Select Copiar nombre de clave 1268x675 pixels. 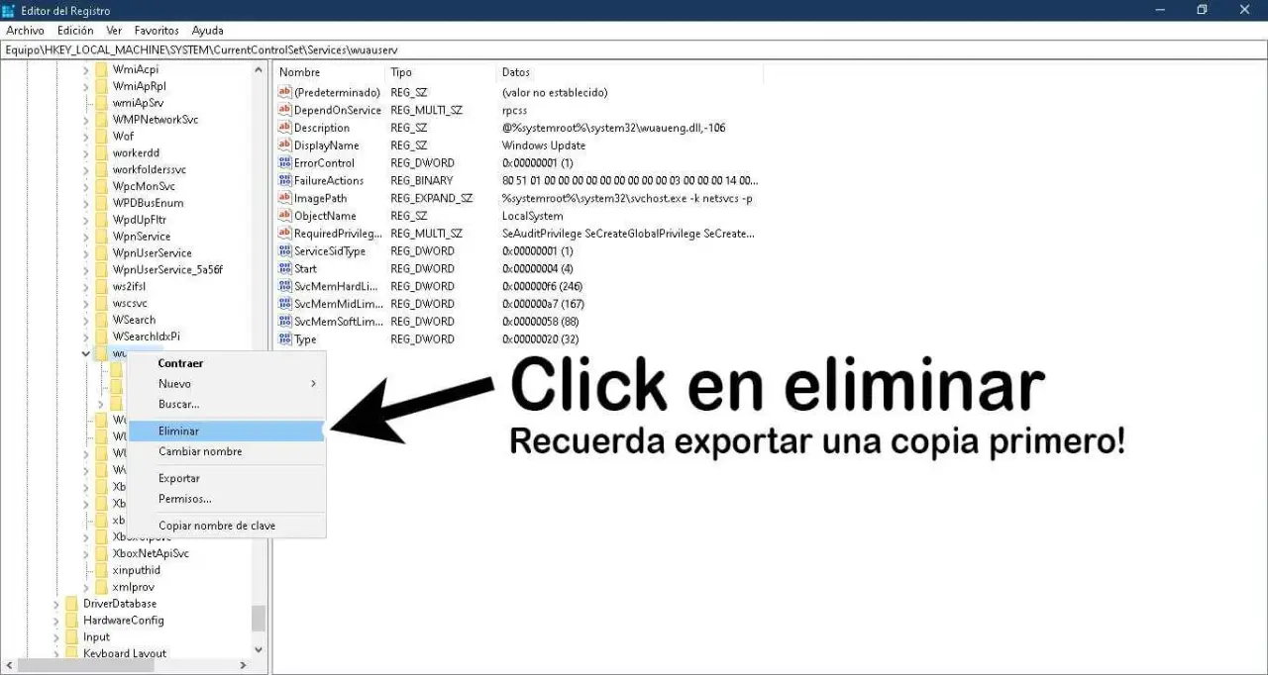tap(227, 526)
